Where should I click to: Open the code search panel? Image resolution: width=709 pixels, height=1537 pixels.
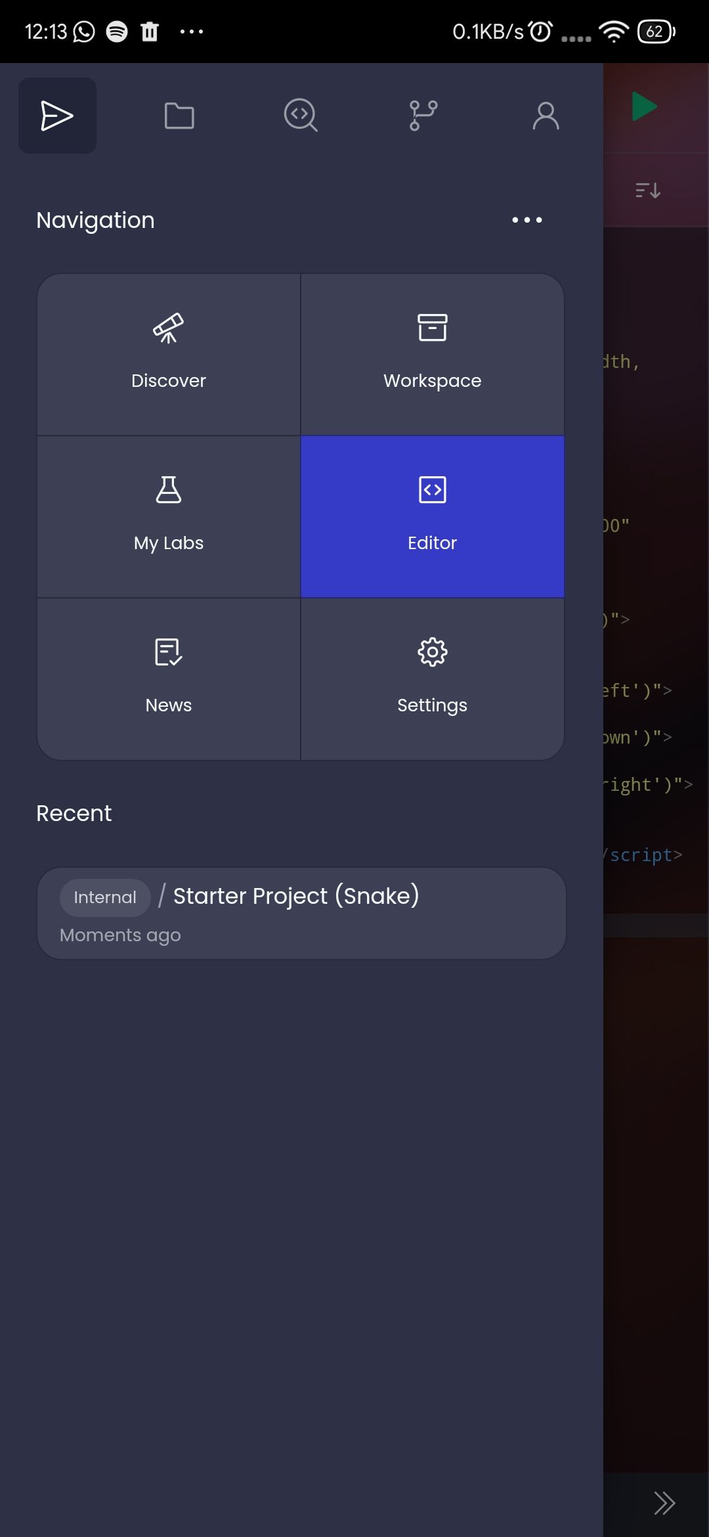coord(301,116)
